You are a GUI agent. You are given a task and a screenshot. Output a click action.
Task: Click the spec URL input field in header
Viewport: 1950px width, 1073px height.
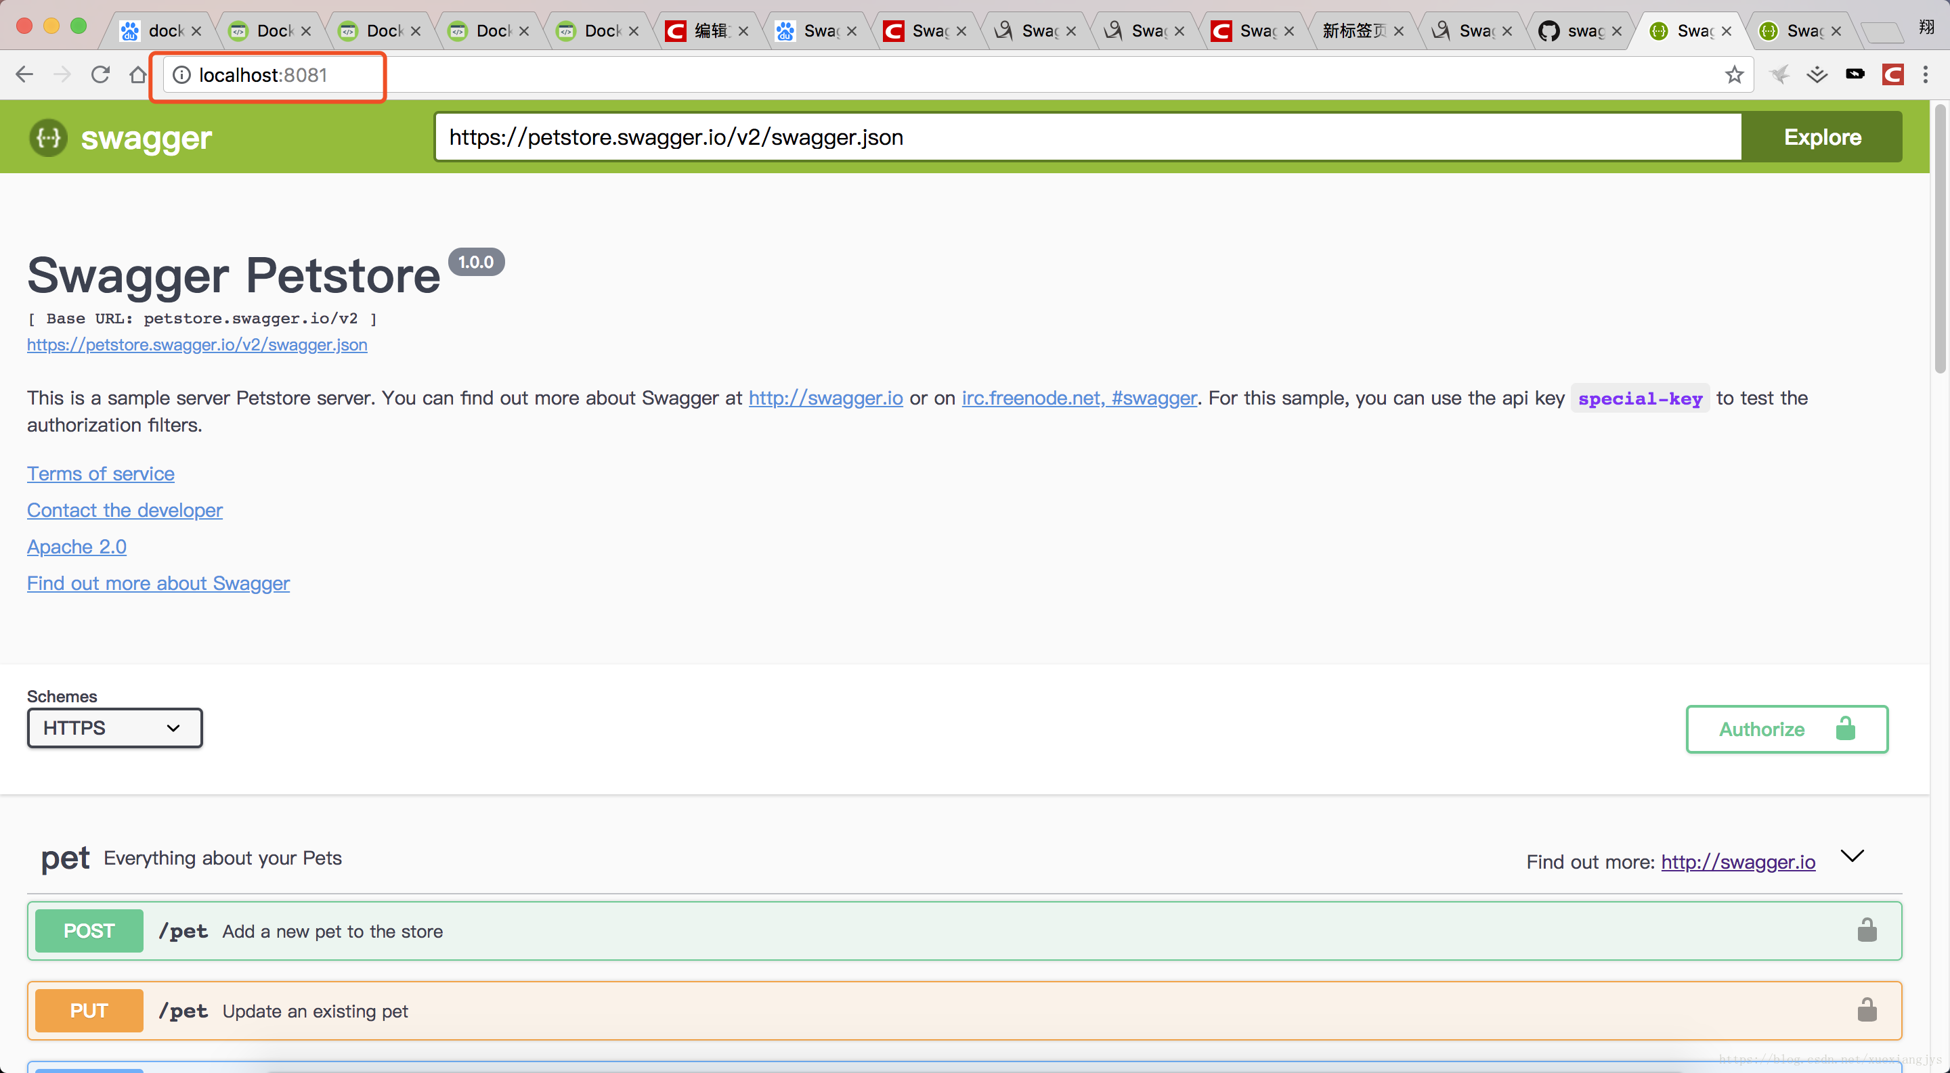(1088, 137)
